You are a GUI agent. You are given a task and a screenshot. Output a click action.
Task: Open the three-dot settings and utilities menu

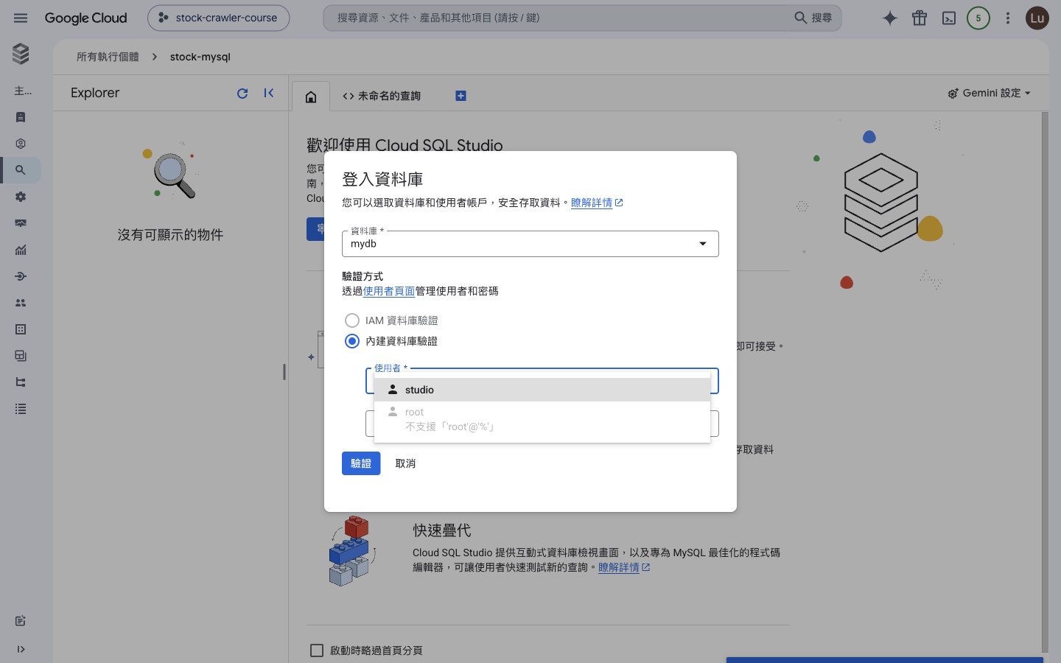(1008, 18)
